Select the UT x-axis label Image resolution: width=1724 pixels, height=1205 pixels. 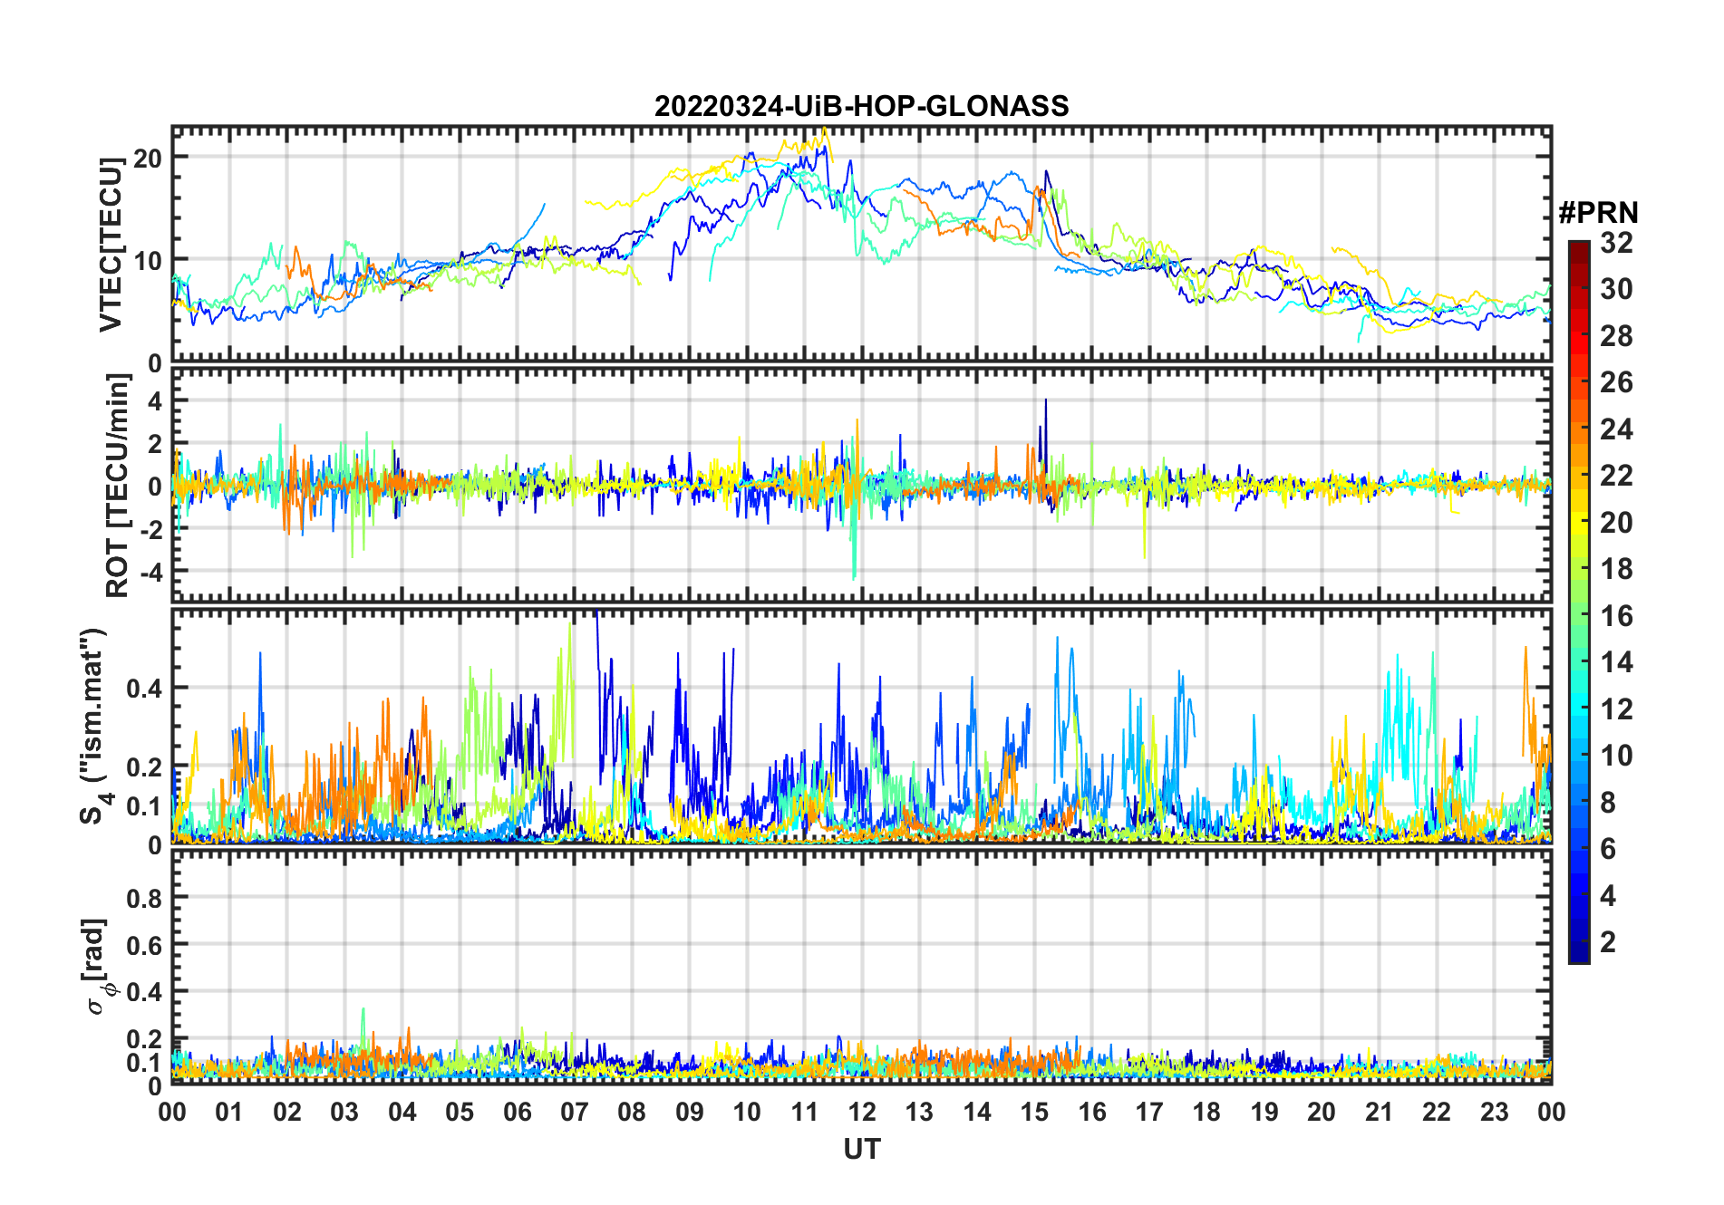861,1149
